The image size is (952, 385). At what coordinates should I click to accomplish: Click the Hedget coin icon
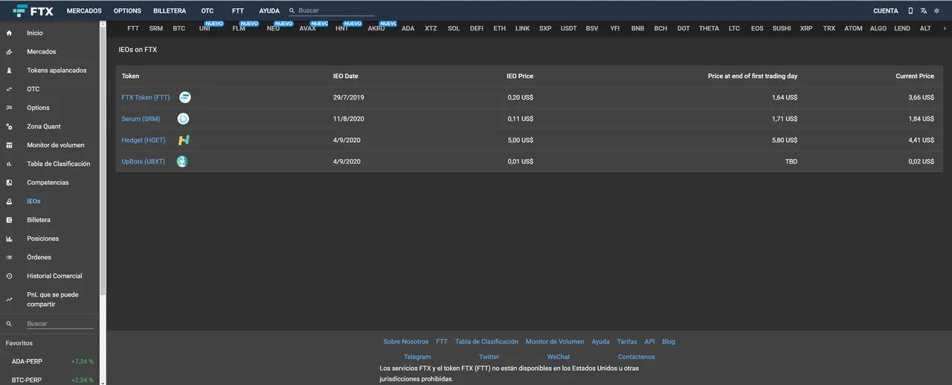[x=184, y=140]
